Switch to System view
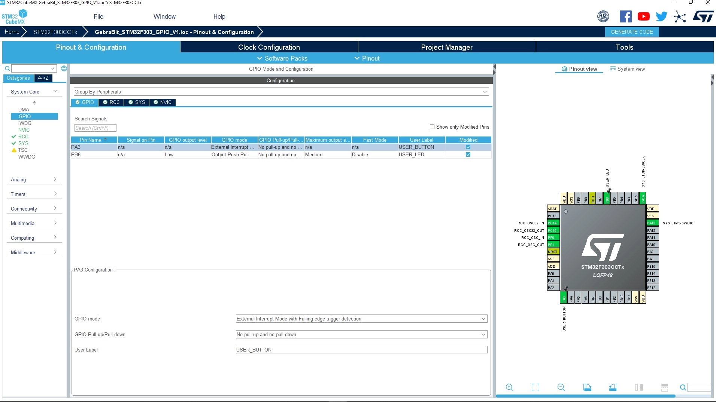The image size is (716, 402). coord(628,69)
